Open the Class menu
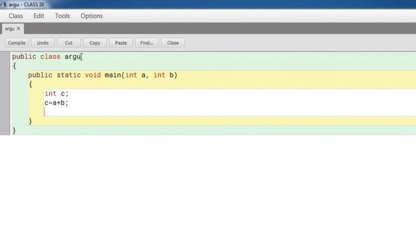The height and width of the screenshot is (234, 416). pyautogui.click(x=16, y=16)
